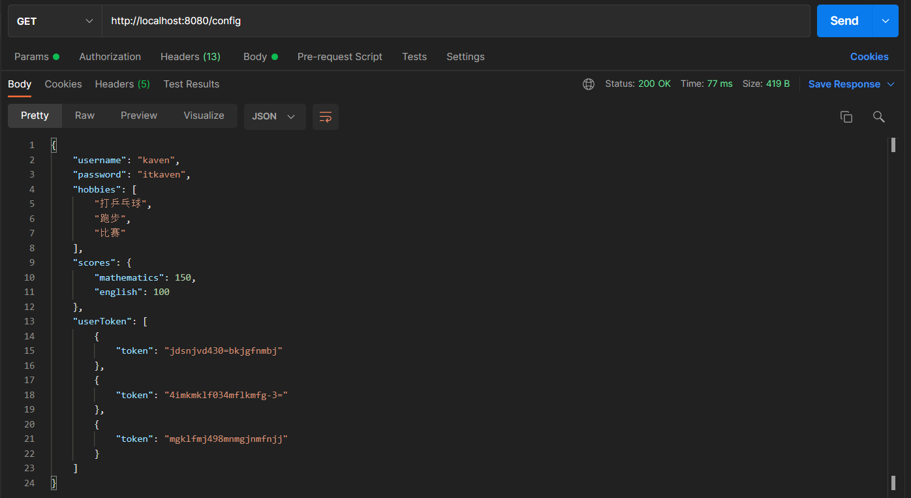The width and height of the screenshot is (911, 498).
Task: Click inside the request URL field
Action: click(x=326, y=21)
